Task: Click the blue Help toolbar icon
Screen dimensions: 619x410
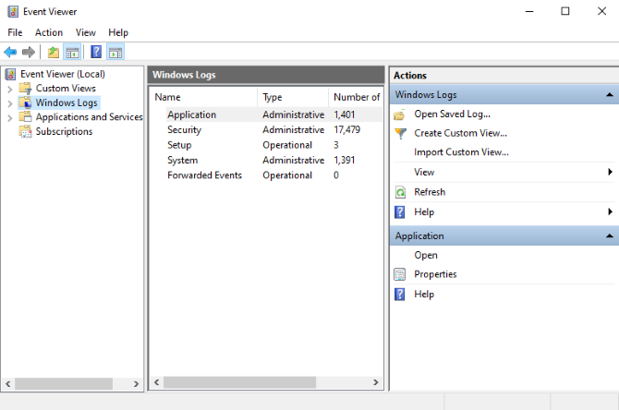Action: point(96,52)
